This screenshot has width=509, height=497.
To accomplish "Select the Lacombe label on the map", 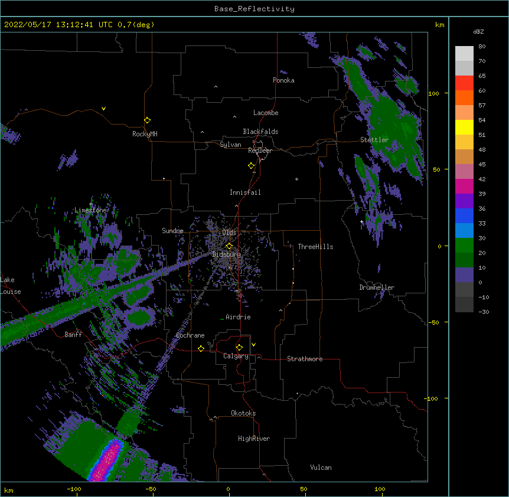I will coord(266,113).
